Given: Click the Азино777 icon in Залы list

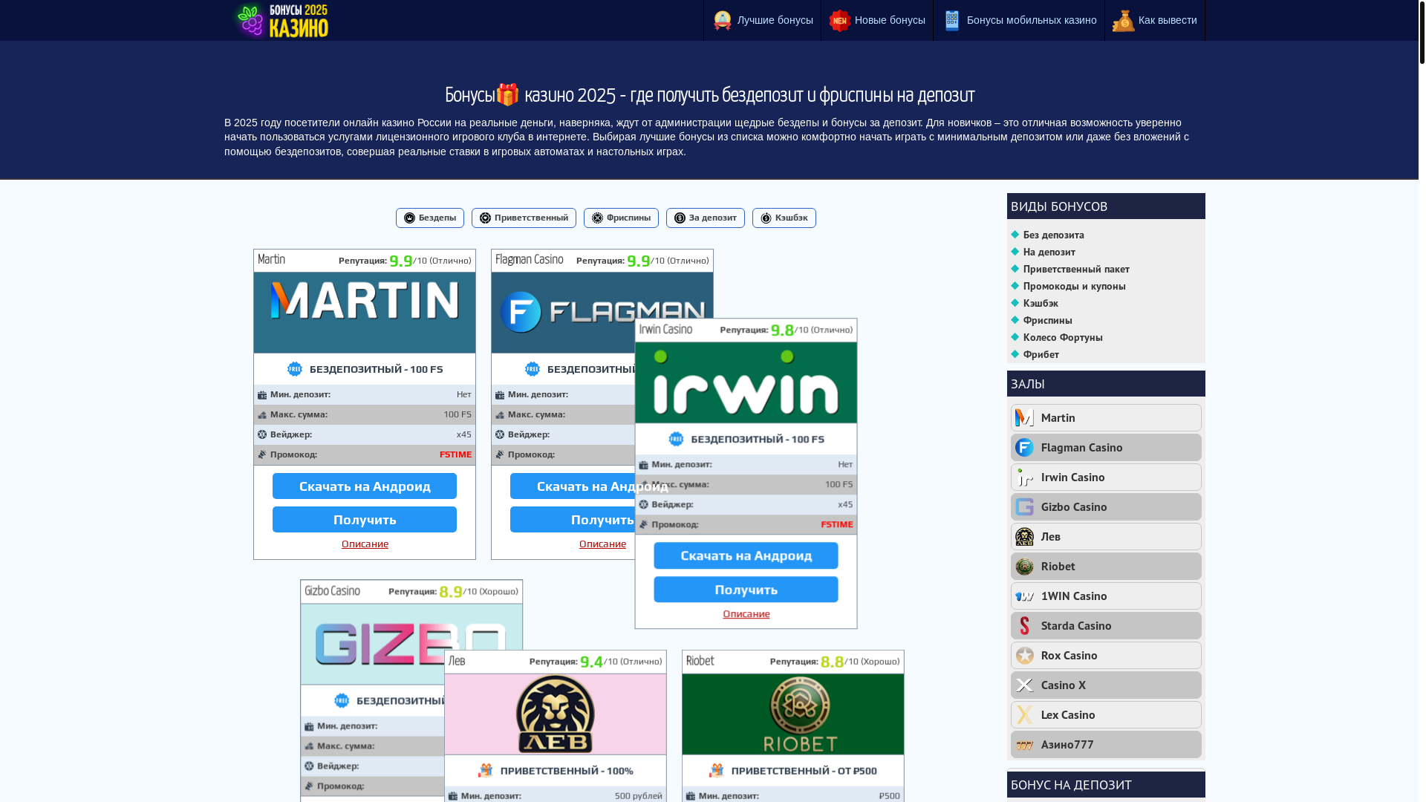Looking at the screenshot, I should [x=1024, y=744].
